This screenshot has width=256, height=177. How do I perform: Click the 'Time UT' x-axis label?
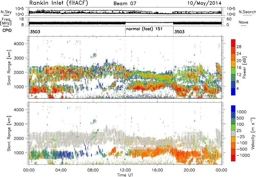coord(125,175)
